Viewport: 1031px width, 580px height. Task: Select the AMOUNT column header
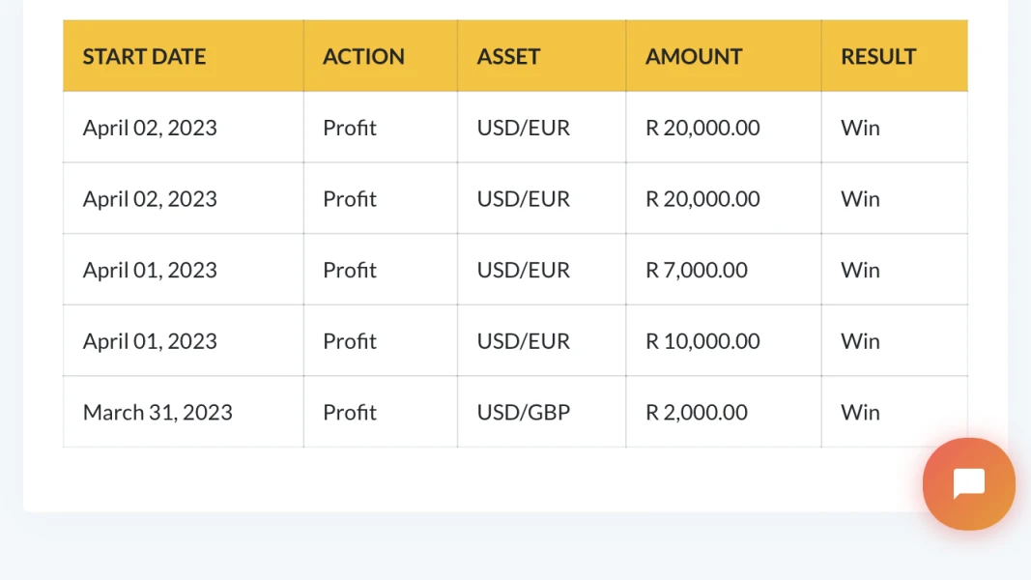point(694,56)
